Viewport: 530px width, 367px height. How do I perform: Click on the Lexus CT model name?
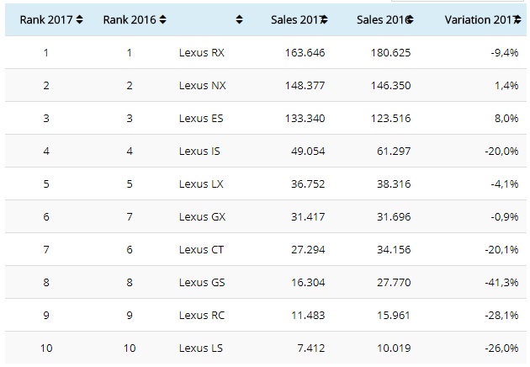[201, 249]
